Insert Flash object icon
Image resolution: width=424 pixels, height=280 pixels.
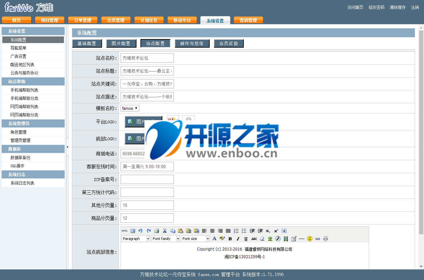coord(278,239)
